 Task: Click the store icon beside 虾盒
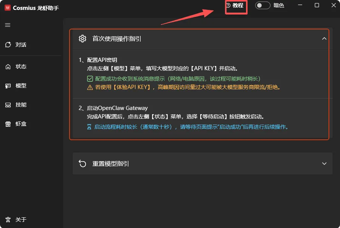pyautogui.click(x=8, y=124)
